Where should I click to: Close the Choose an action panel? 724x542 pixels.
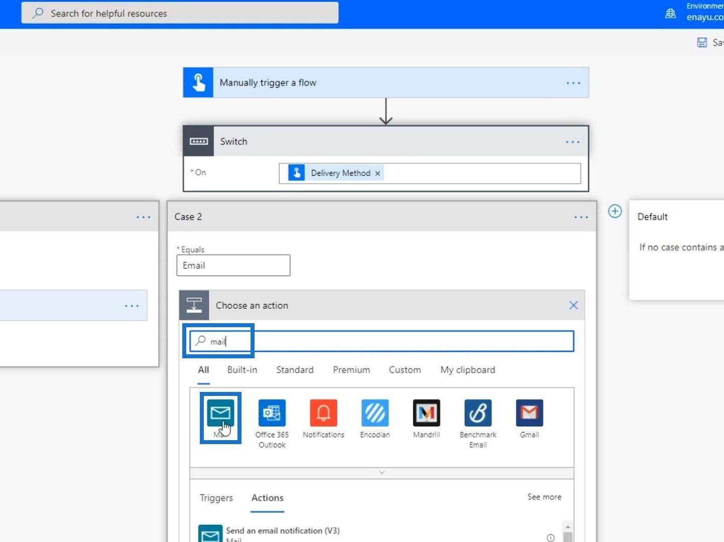(573, 305)
